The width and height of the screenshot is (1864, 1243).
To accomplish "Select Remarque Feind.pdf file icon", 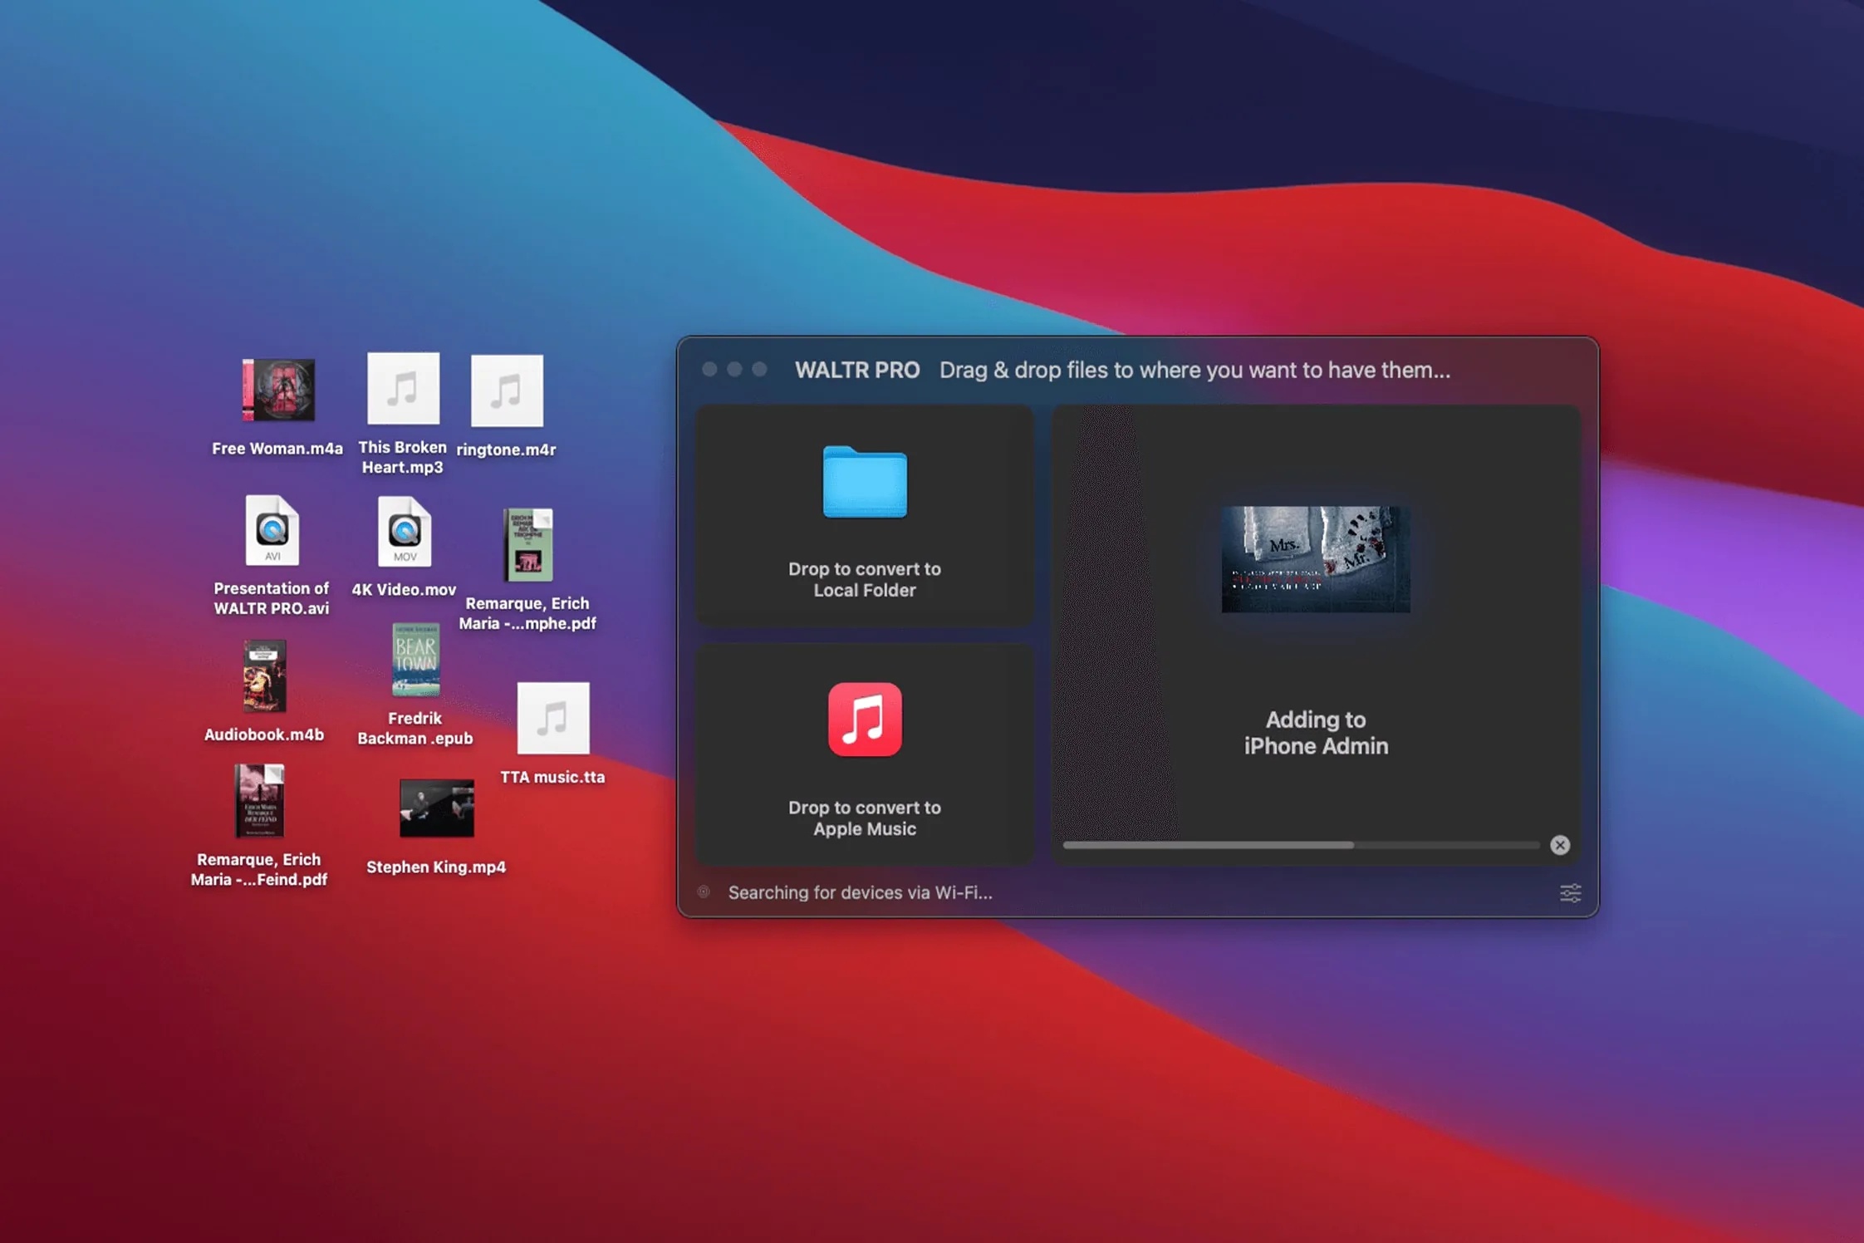I will tap(259, 801).
